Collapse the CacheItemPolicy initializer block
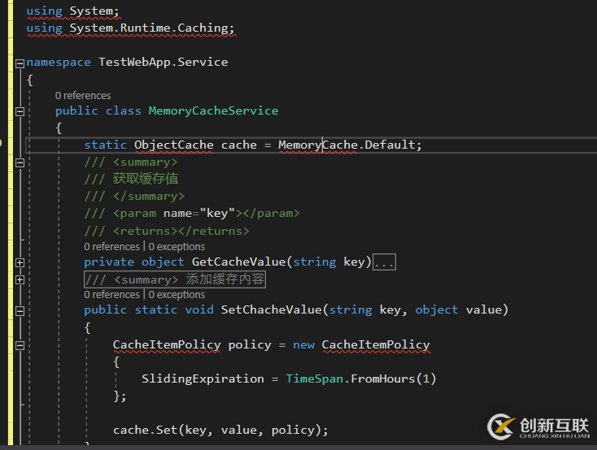Screen dimensions: 597x450 coord(20,345)
